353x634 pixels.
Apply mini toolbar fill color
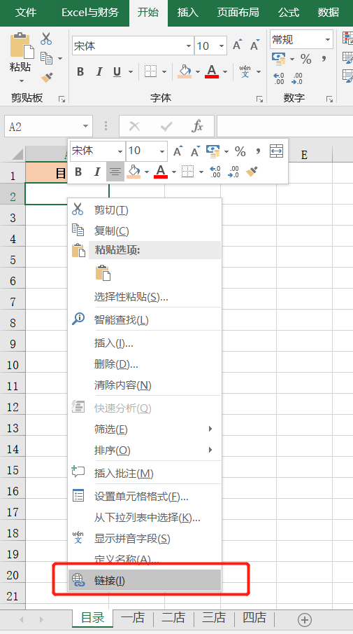134,172
